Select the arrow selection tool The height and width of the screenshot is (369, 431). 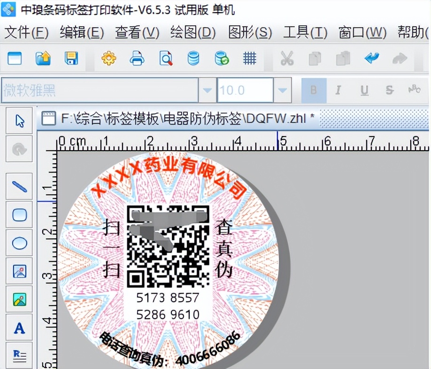19,121
